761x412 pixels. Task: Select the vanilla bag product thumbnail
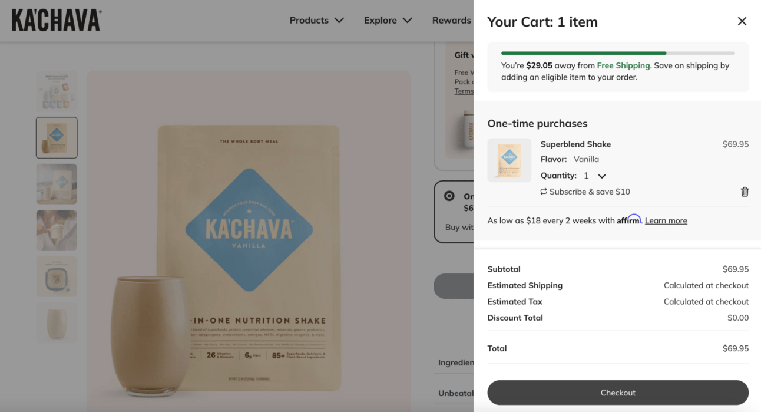coord(57,138)
